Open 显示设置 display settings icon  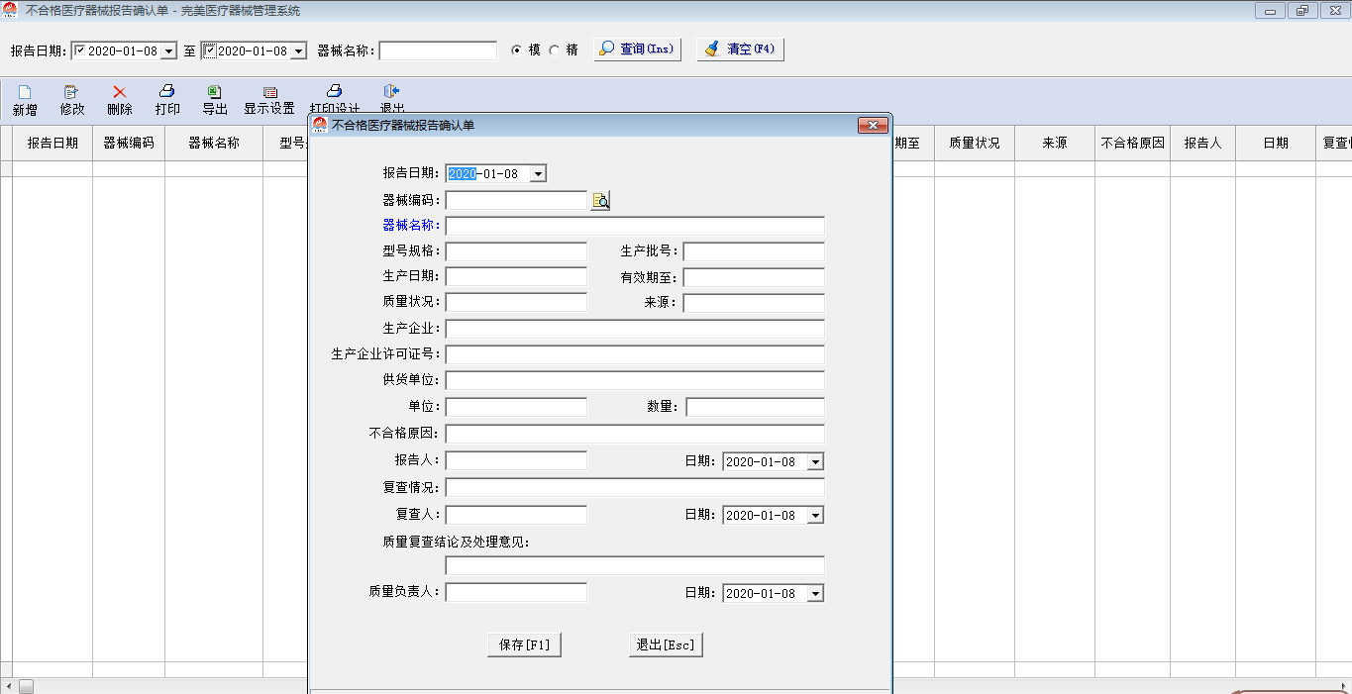269,92
